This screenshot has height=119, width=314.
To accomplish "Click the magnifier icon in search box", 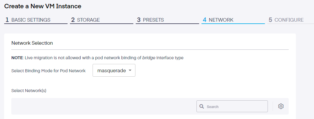I will point(201,106).
